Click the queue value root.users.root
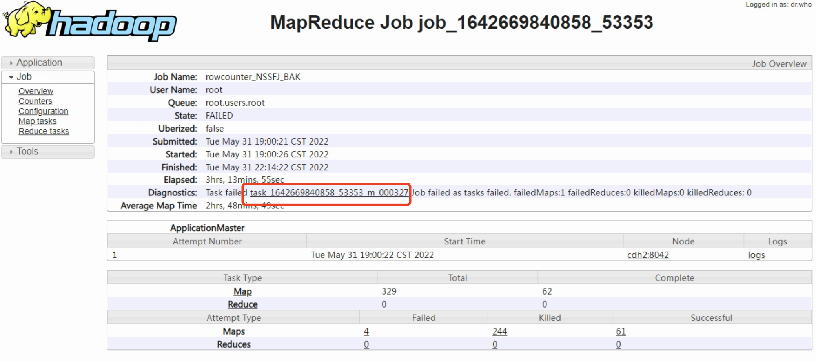Image resolution: width=816 pixels, height=362 pixels. (x=235, y=103)
